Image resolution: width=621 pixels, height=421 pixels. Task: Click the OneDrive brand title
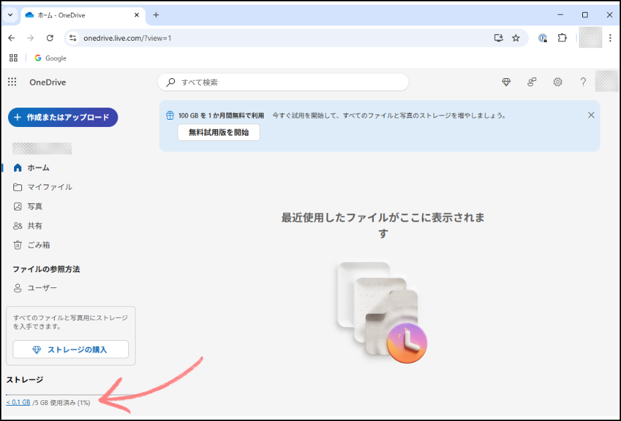click(47, 82)
